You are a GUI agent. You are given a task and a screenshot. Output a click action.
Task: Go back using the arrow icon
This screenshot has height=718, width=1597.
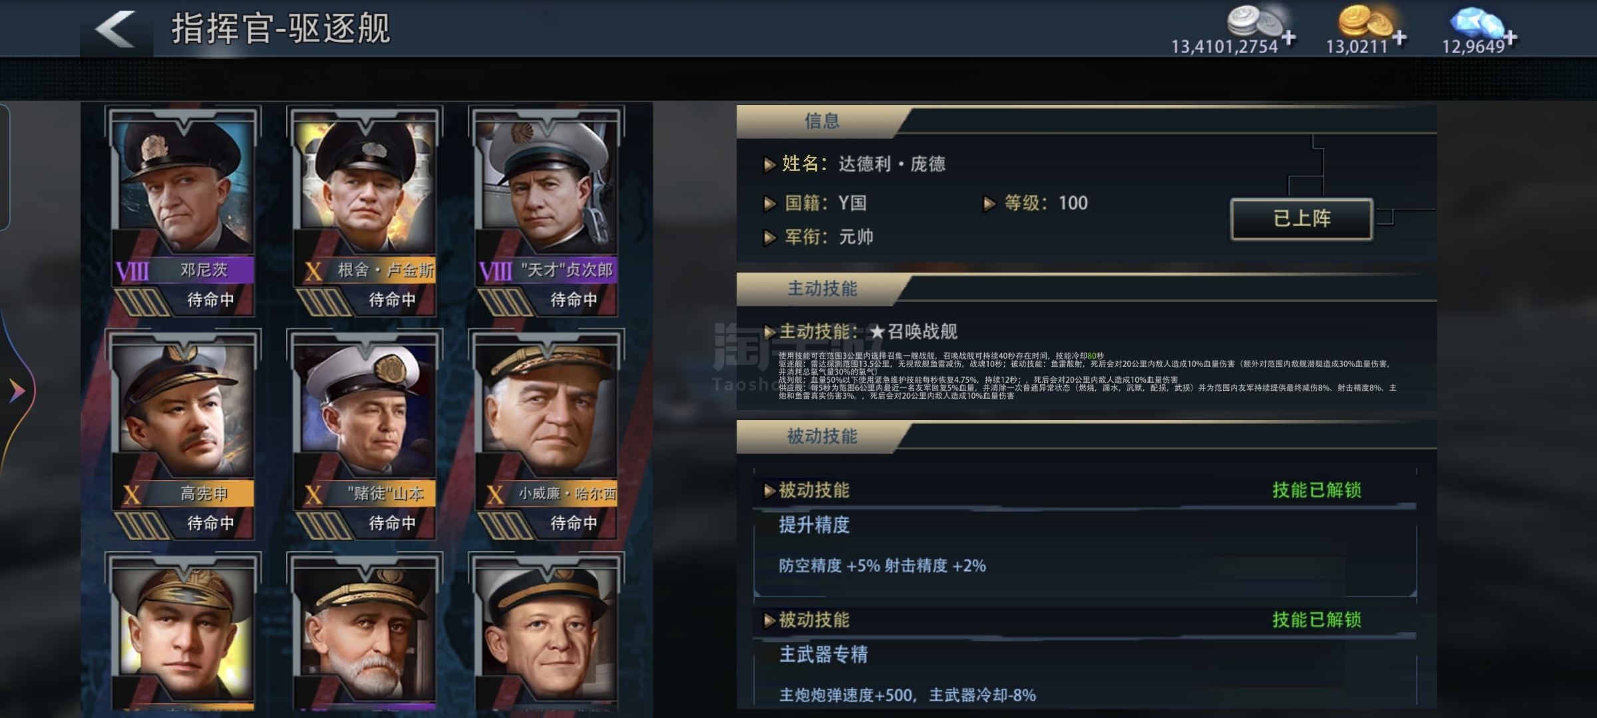116,28
